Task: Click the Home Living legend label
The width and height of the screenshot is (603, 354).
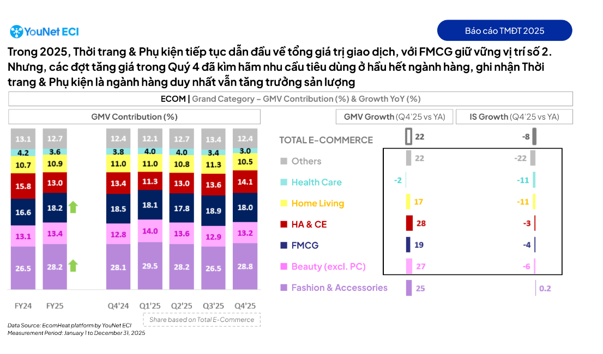Action: (x=317, y=204)
